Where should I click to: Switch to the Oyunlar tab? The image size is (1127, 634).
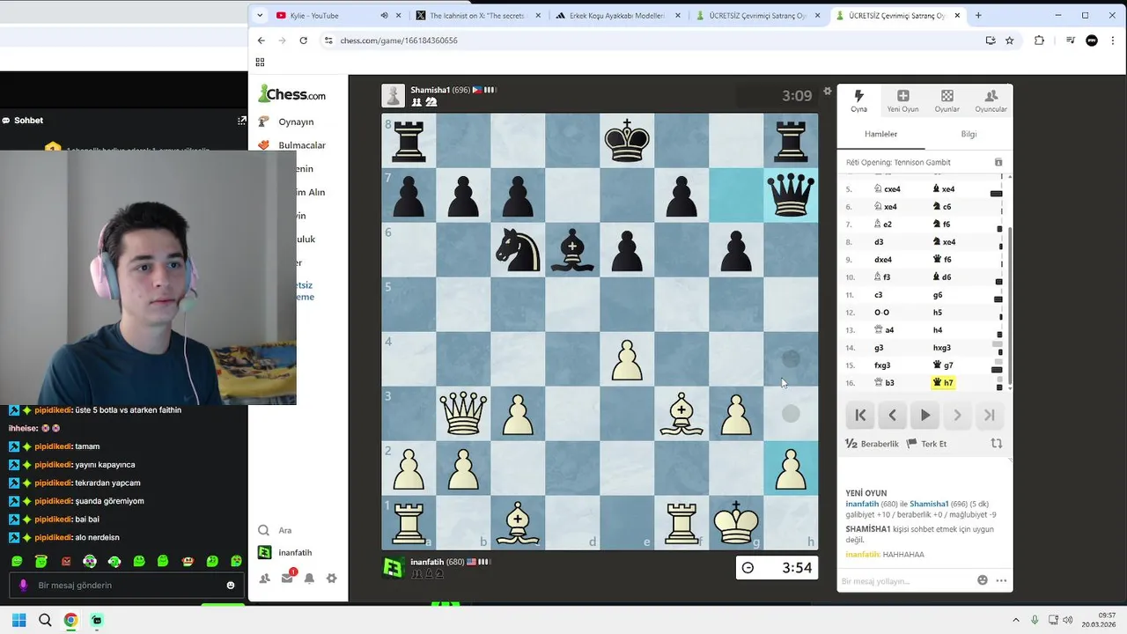click(x=947, y=100)
